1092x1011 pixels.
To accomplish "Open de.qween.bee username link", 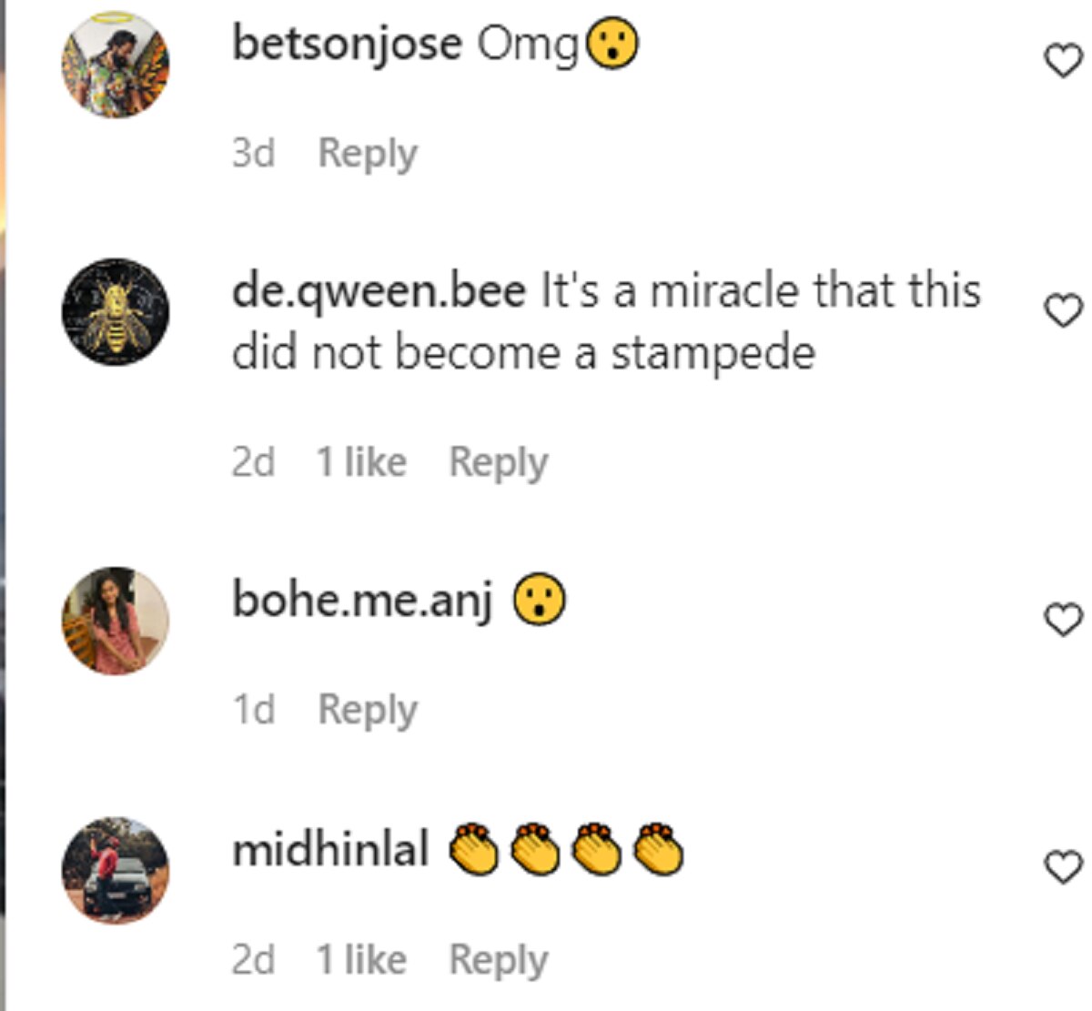I will click(379, 291).
